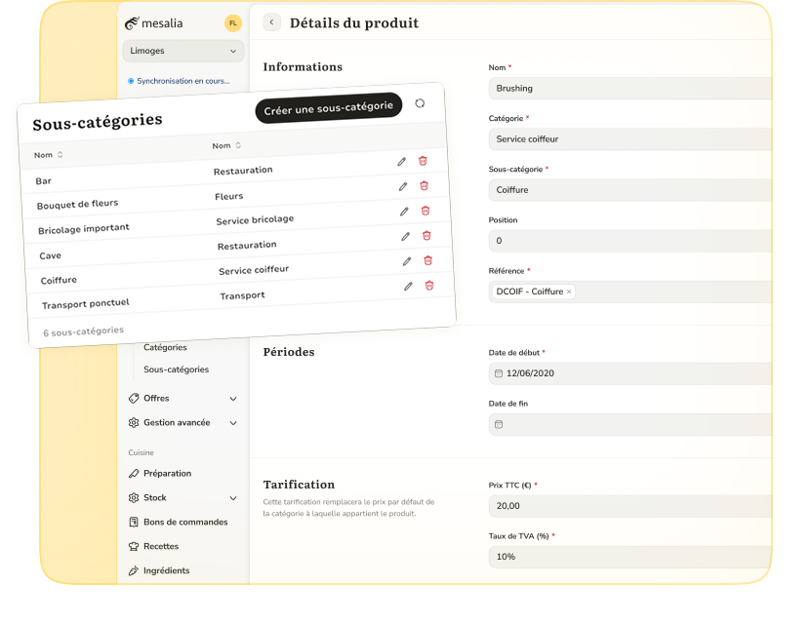Delete the Bar sous-catégorie with trash icon
812x624 pixels.
pyautogui.click(x=423, y=161)
